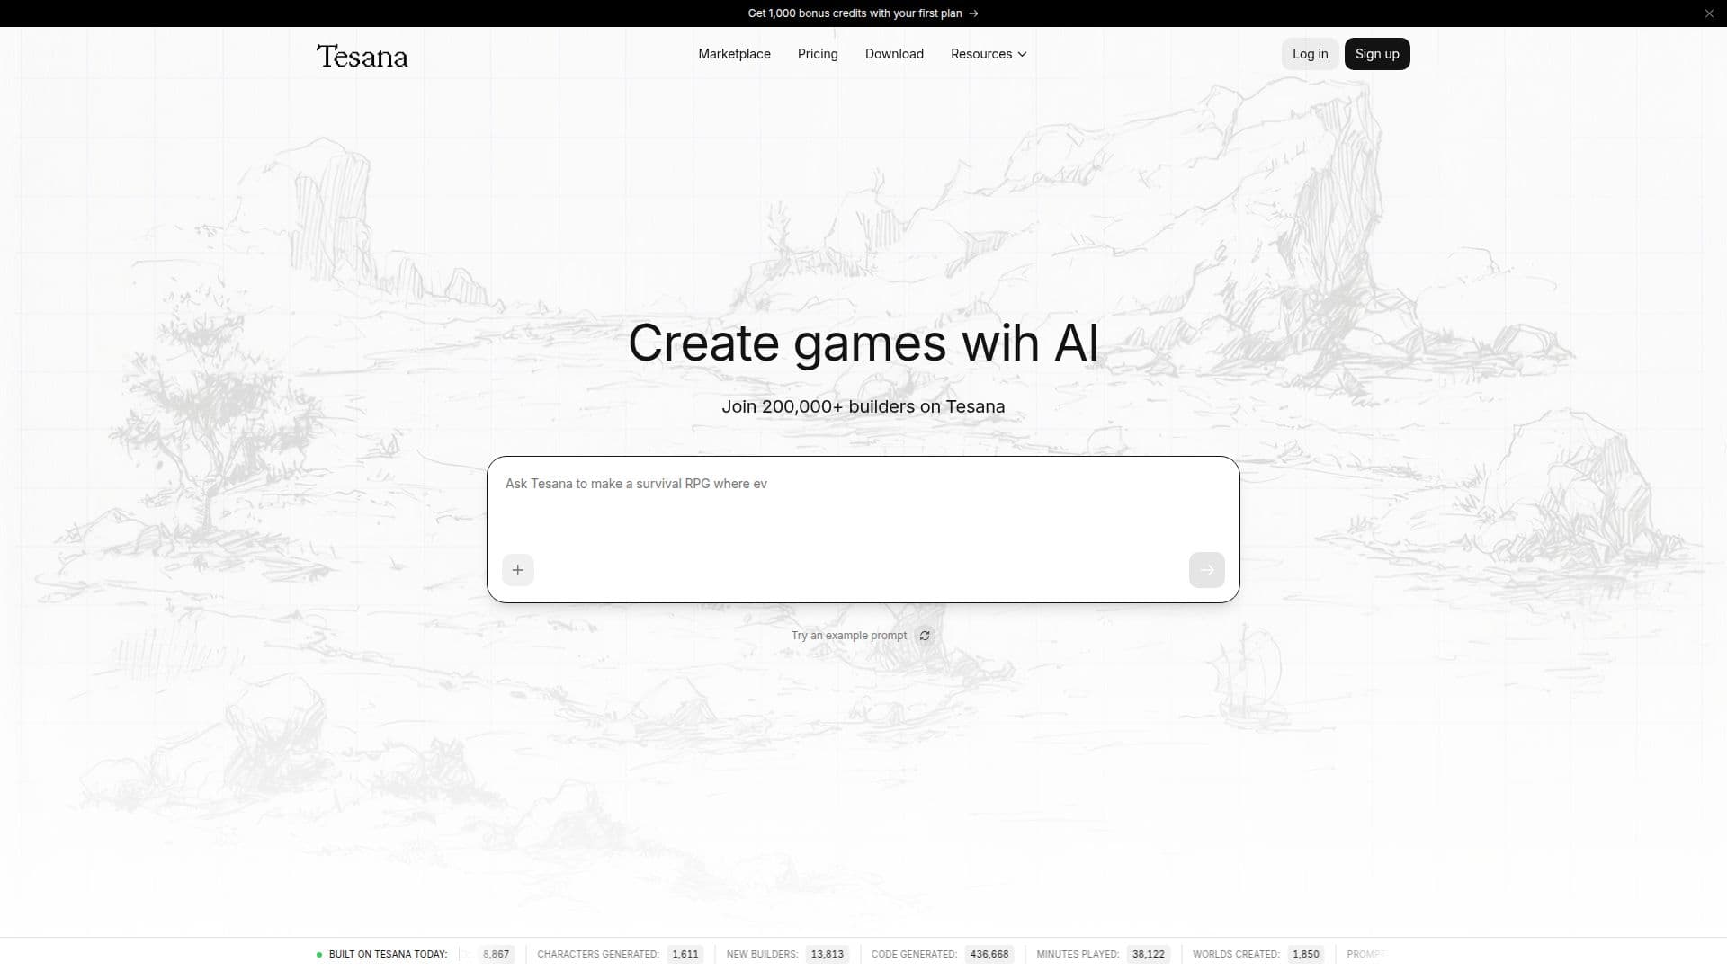Click the refresh icon beside example prompt

[925, 636]
